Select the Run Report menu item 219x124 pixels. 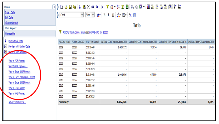pos(30,28)
